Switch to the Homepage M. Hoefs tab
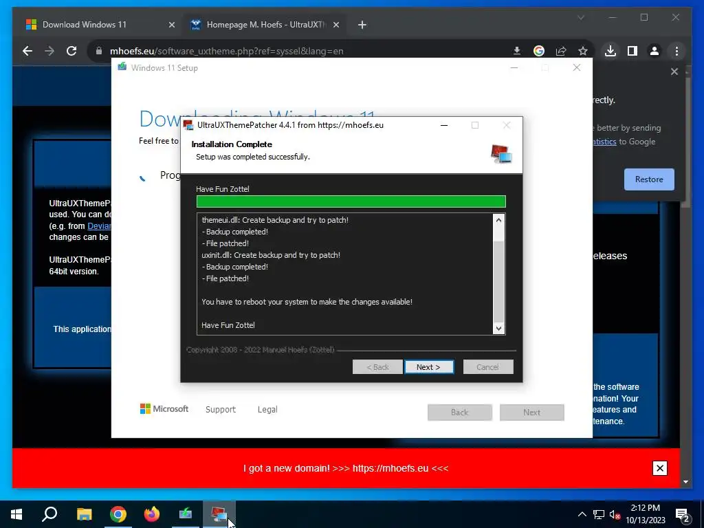 [x=265, y=25]
